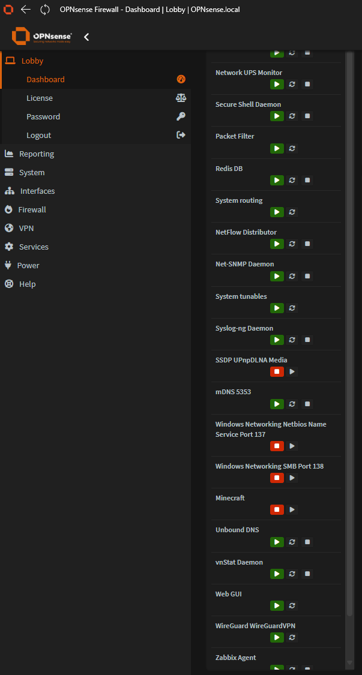The image size is (362, 675).
Task: Click the green running status of vnStat Daemon
Action: point(276,574)
